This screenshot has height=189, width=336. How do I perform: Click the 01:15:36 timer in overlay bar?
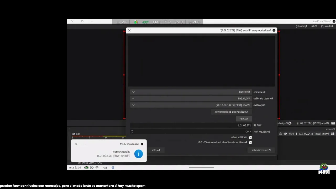pyautogui.click(x=194, y=22)
